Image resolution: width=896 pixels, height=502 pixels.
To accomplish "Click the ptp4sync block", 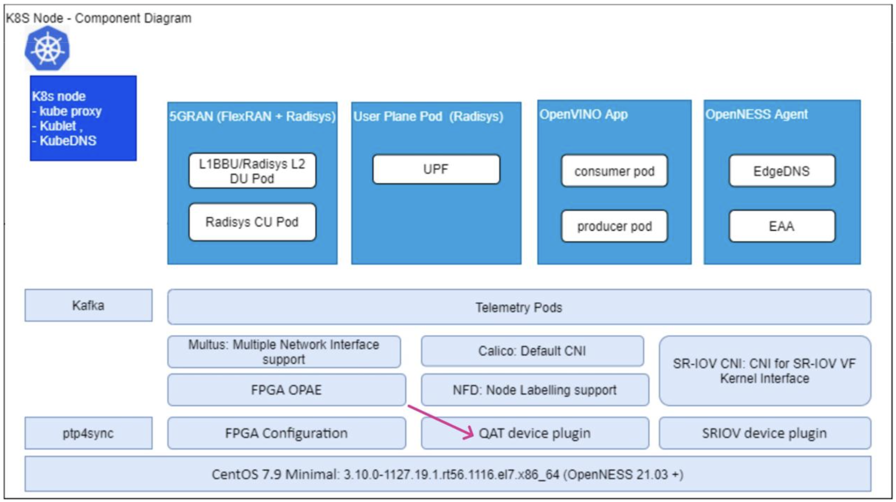I will click(x=88, y=433).
